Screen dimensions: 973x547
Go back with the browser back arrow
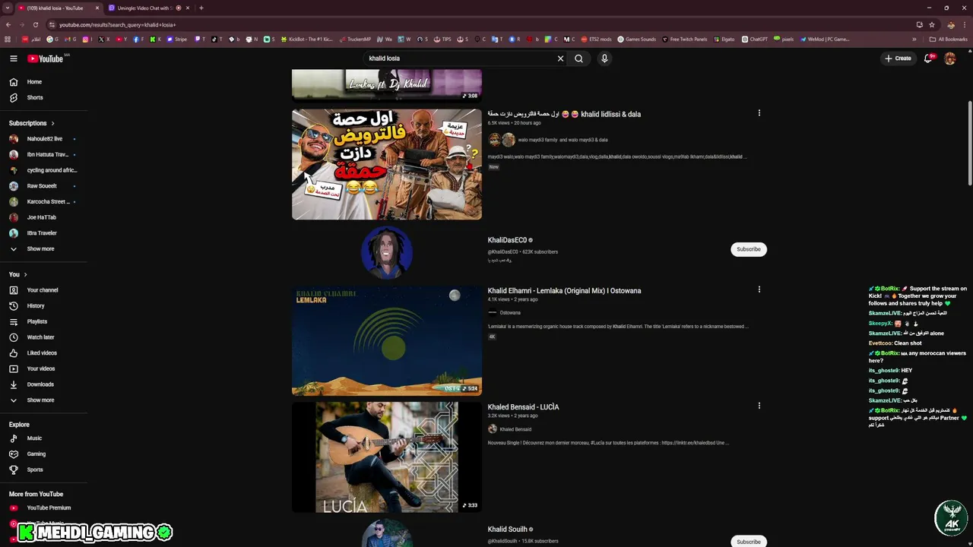(8, 24)
